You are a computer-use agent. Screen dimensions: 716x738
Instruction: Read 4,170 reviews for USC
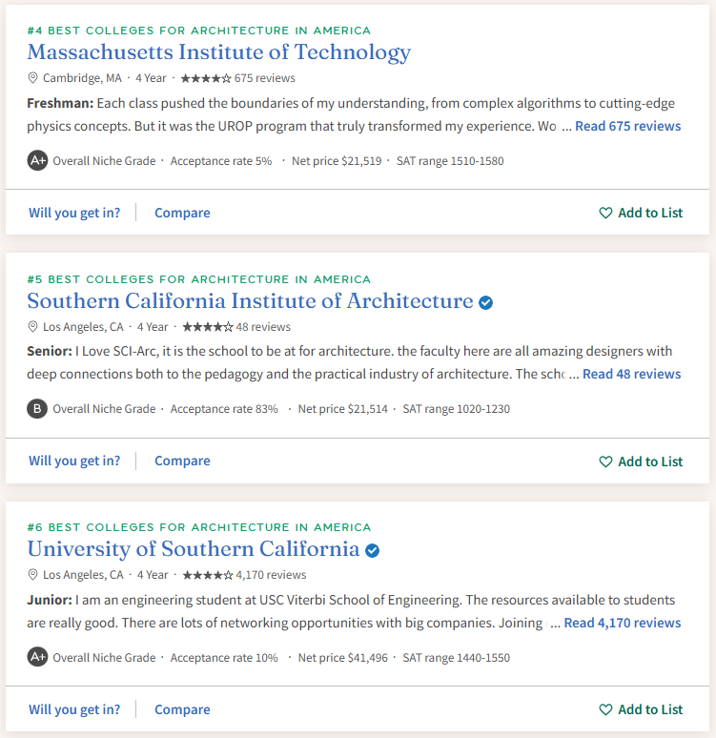click(x=623, y=624)
